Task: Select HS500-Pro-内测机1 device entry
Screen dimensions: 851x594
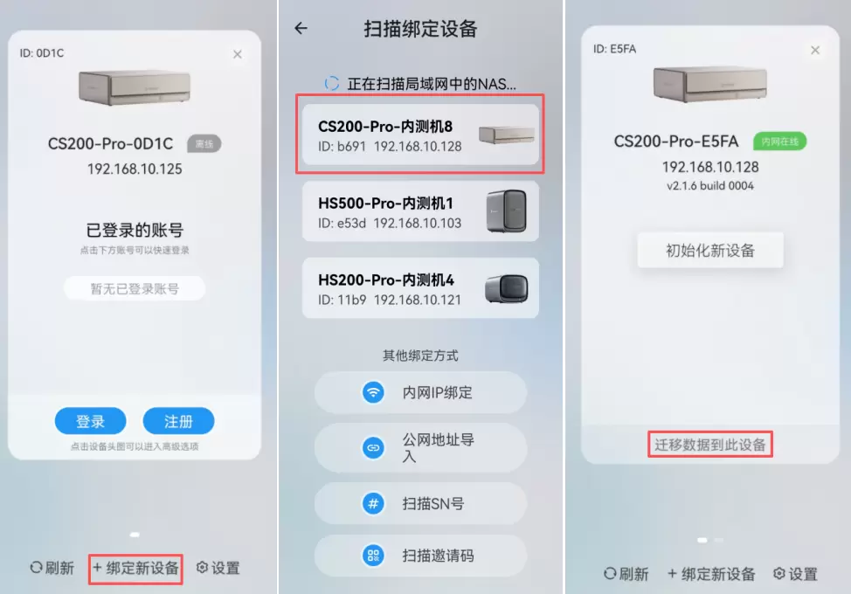Action: (x=420, y=211)
